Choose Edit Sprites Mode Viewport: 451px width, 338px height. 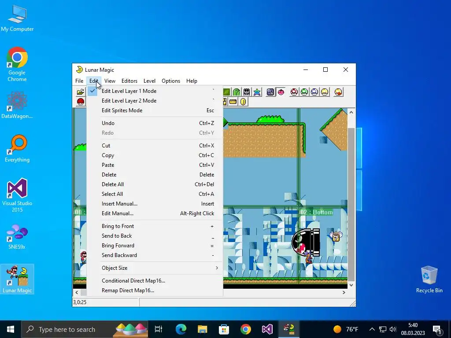pyautogui.click(x=155, y=110)
